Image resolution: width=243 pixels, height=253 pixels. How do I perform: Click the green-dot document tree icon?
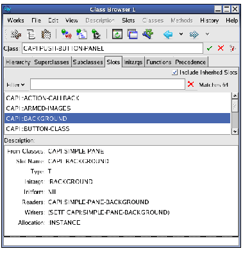tap(81, 34)
